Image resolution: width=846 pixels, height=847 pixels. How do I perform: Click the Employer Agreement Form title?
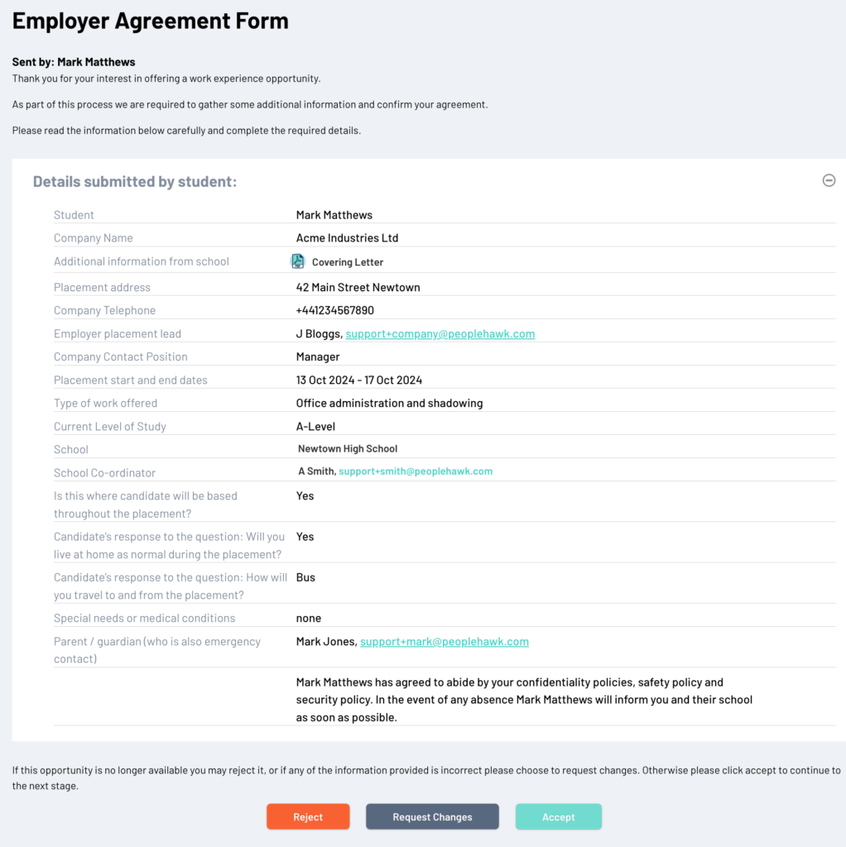click(150, 21)
